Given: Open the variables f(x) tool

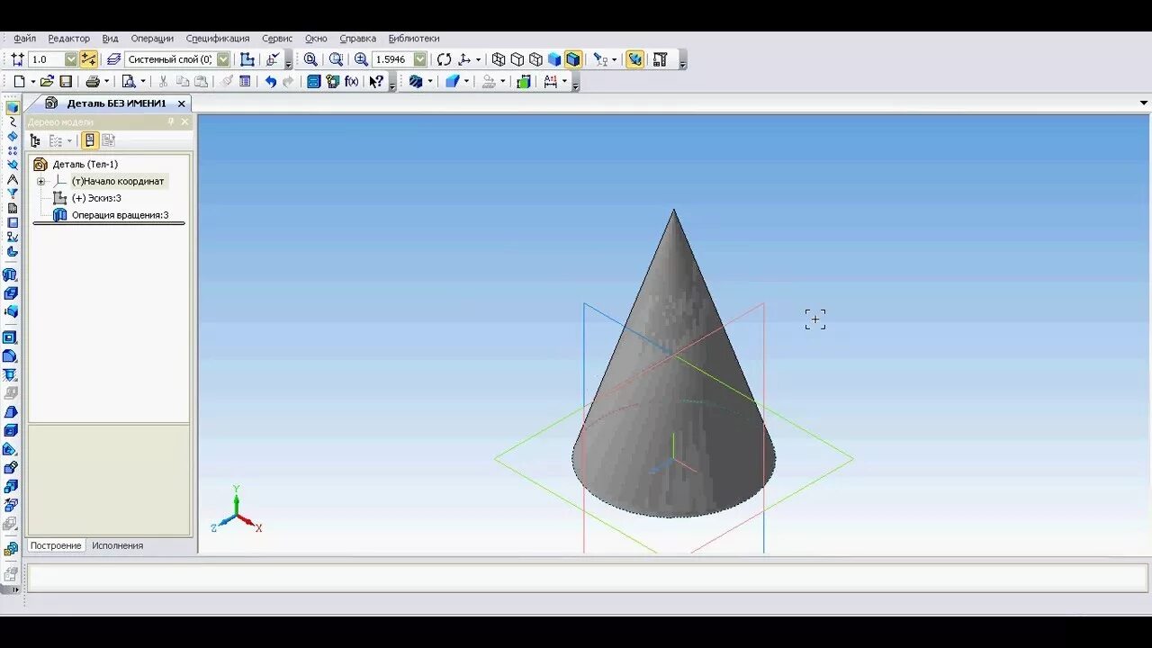Looking at the screenshot, I should tap(352, 81).
